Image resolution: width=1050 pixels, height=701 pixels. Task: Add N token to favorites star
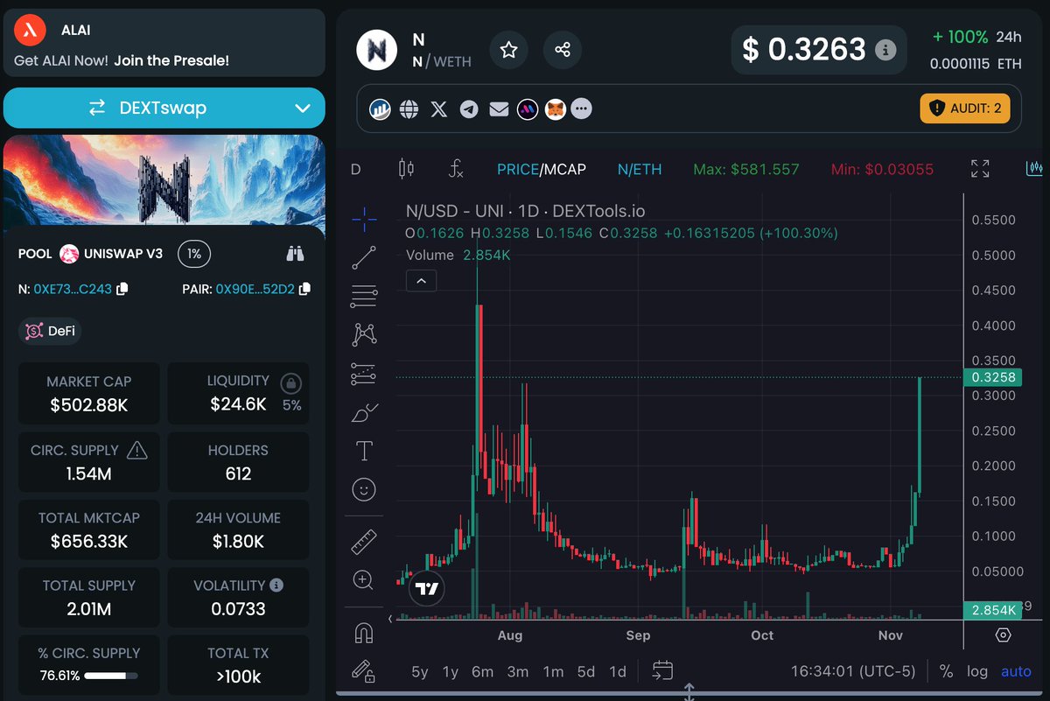pyautogui.click(x=508, y=50)
